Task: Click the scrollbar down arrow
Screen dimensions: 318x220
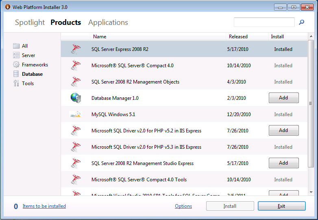Action: click(311, 192)
